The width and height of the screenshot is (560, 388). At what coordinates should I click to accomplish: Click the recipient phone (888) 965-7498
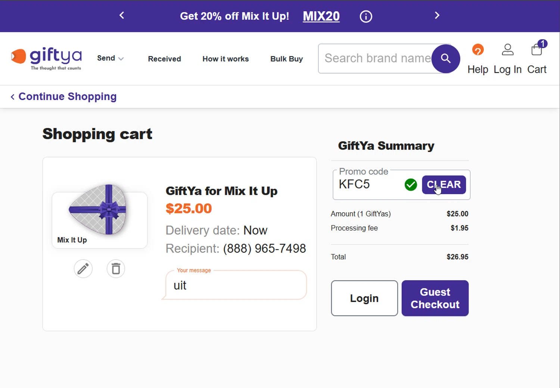(x=264, y=248)
